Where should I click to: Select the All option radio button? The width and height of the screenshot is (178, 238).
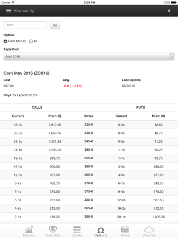31,41
